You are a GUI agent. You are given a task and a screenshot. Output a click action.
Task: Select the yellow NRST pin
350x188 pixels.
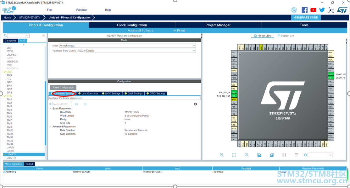coord(234,99)
